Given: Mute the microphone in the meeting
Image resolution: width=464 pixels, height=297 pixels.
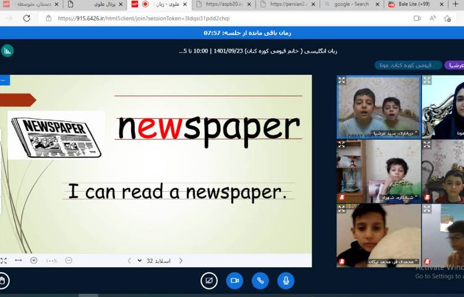Looking at the screenshot, I should click(285, 281).
